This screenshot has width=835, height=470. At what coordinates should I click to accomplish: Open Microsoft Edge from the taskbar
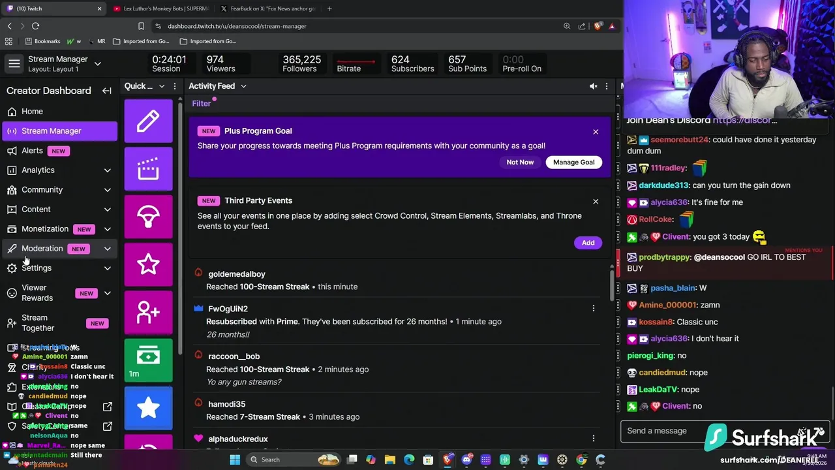pos(409,460)
